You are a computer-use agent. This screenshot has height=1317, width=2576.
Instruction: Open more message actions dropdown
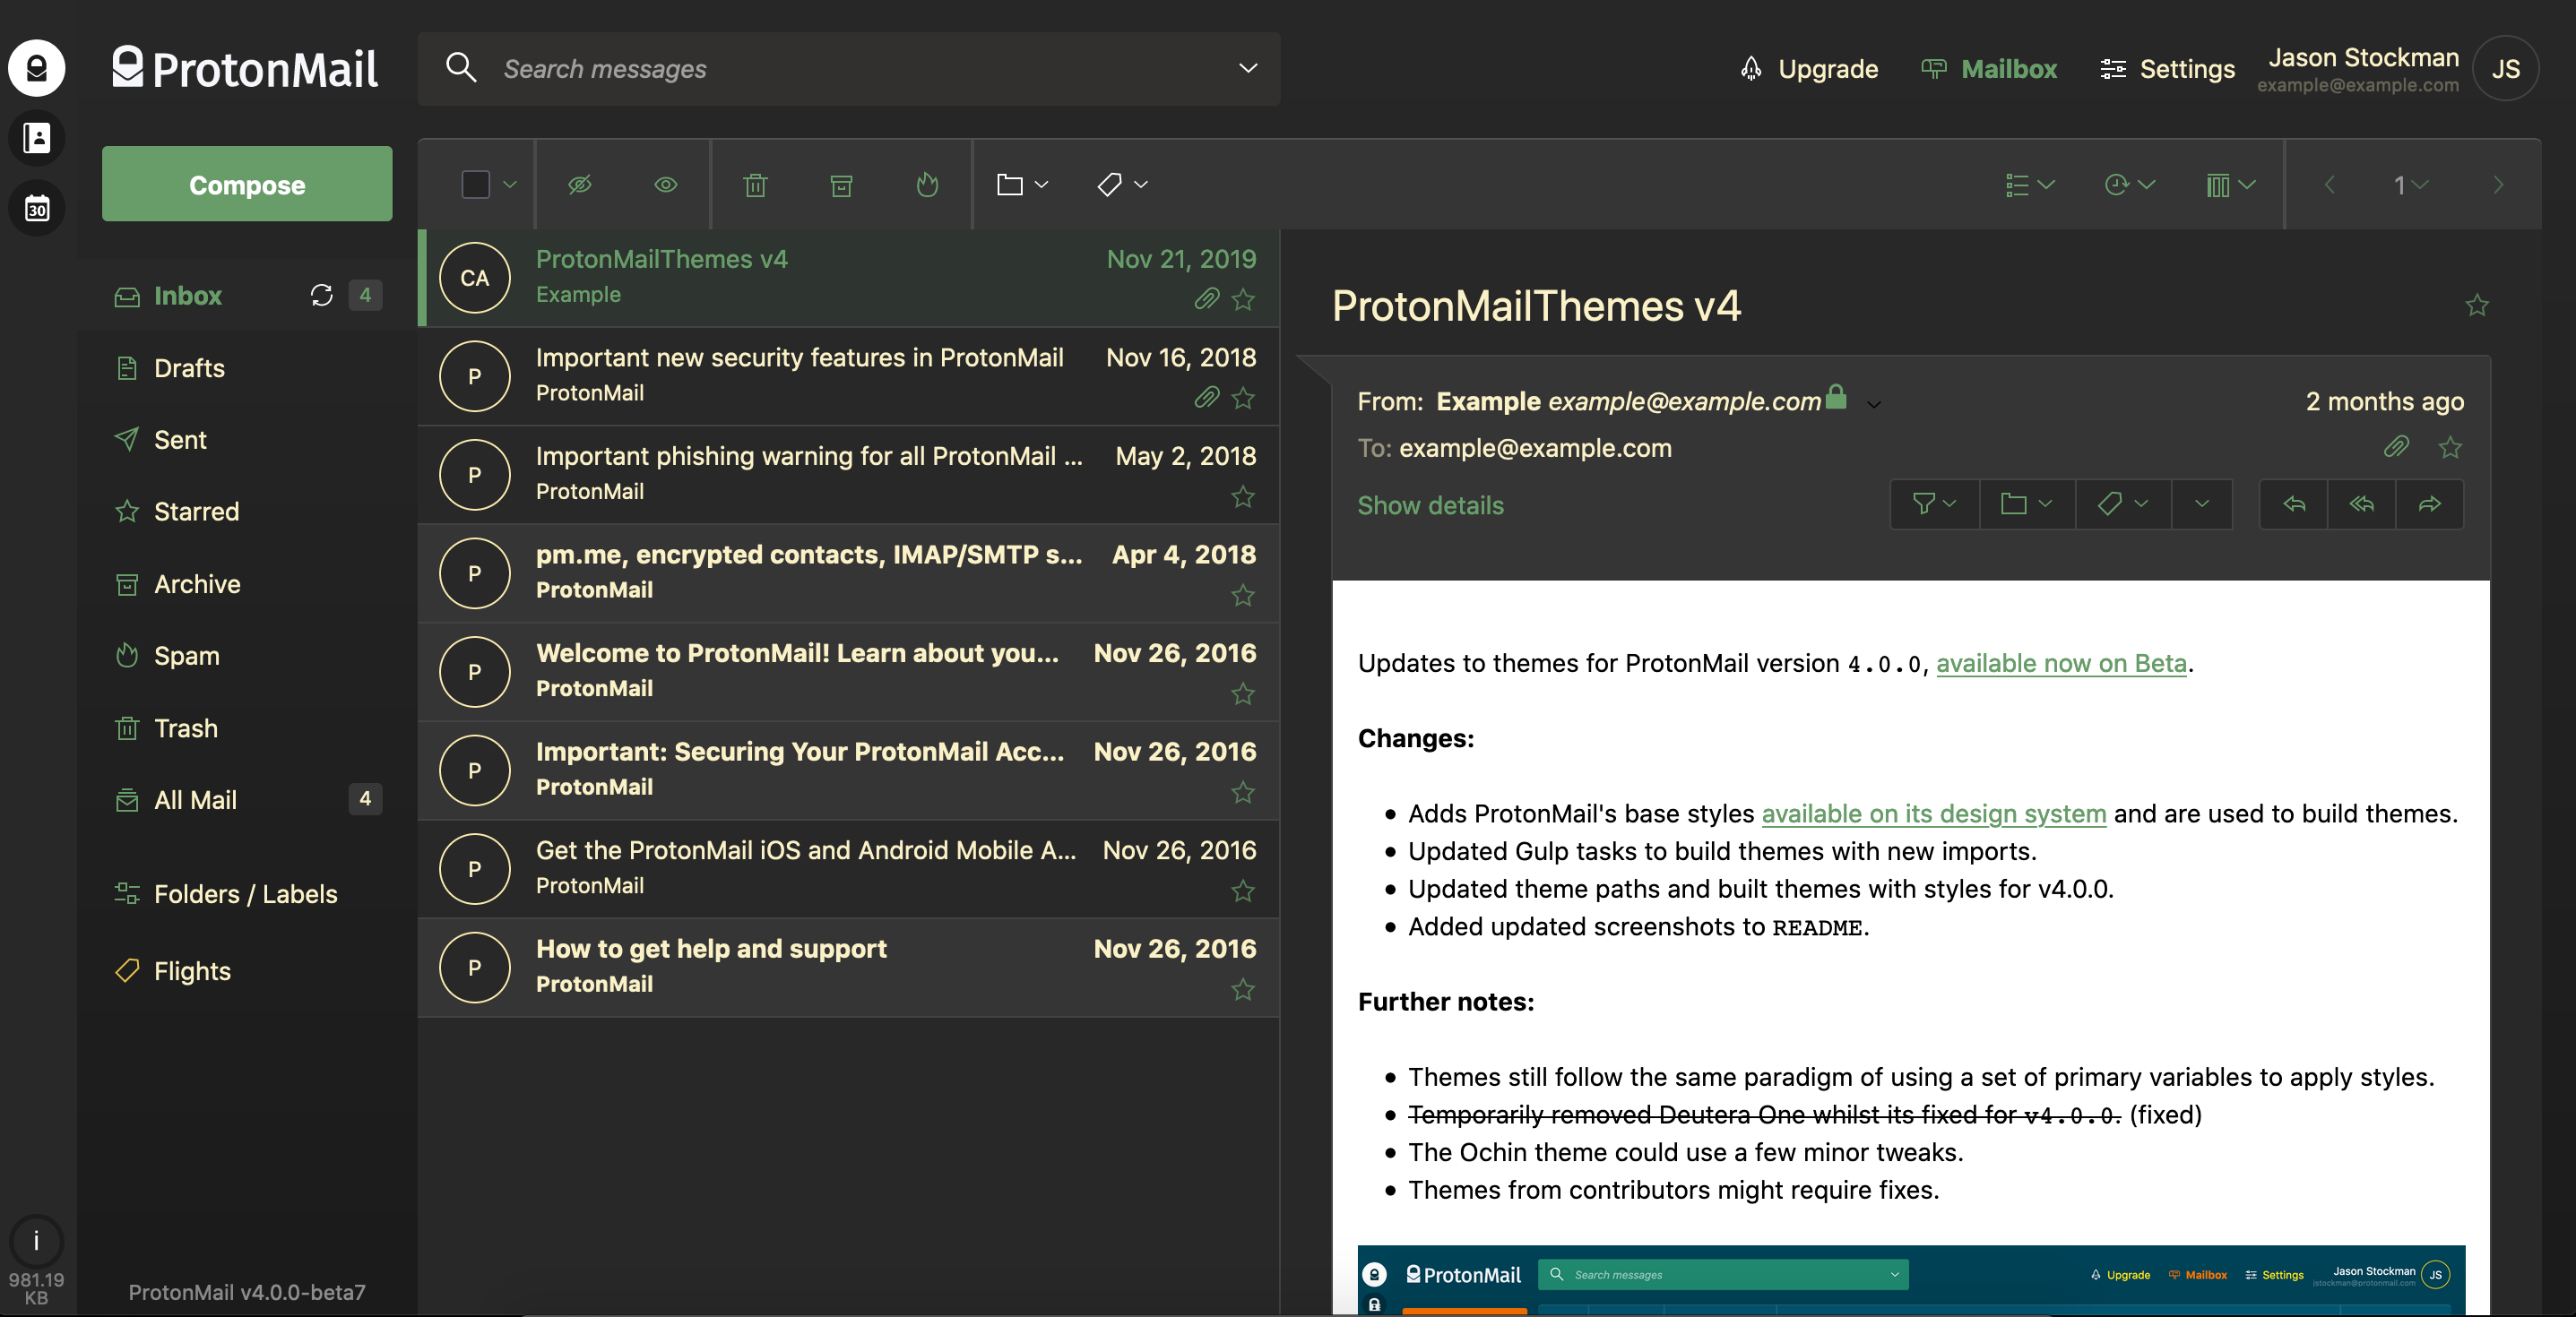(x=2202, y=504)
